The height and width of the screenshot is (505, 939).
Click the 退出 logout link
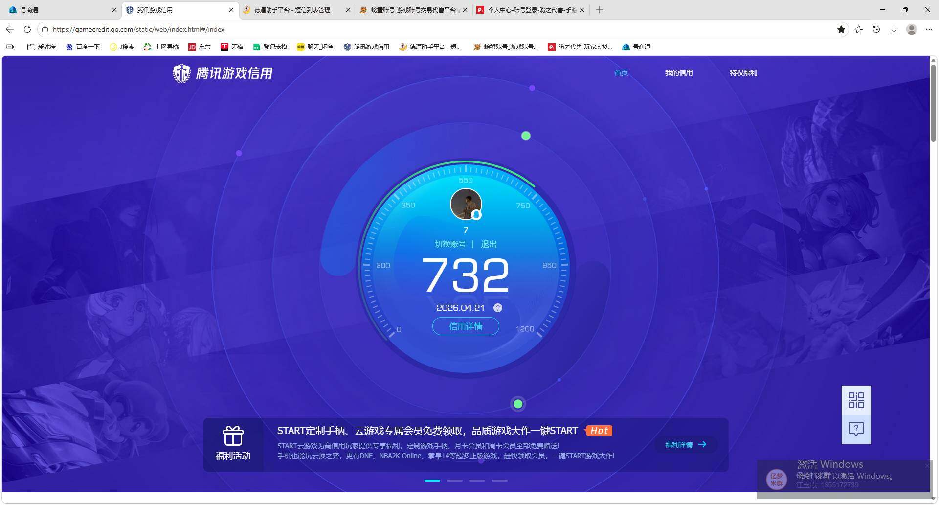click(x=489, y=243)
